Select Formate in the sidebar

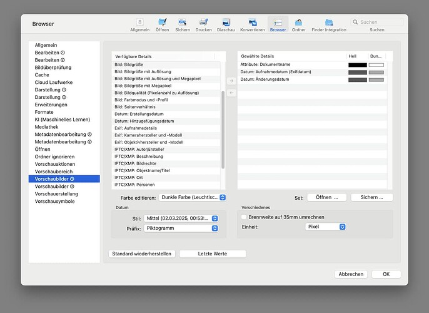tap(64, 112)
